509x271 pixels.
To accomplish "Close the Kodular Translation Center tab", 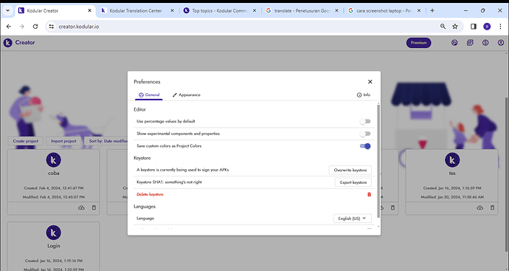I will (172, 11).
